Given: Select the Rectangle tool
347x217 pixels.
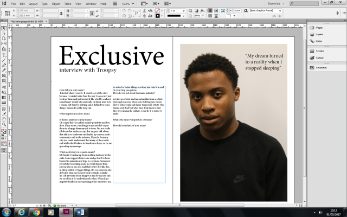Looking at the screenshot, I should click(x=4, y=81).
